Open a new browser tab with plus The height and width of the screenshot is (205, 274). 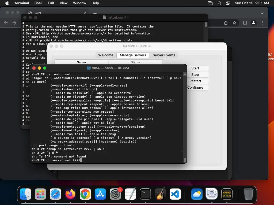(95, 13)
